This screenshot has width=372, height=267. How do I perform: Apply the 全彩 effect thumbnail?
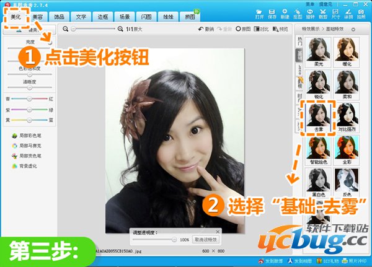click(347, 150)
